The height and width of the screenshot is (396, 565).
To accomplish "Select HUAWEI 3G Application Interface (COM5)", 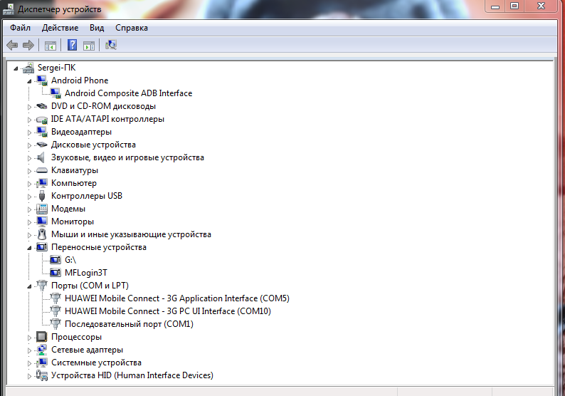I will 177,298.
